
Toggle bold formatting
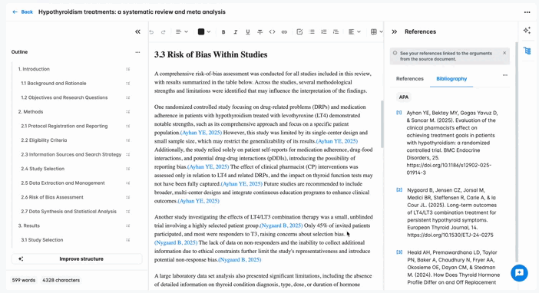223,32
